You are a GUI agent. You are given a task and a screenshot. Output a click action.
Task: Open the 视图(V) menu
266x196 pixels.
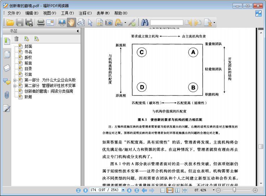50,13
